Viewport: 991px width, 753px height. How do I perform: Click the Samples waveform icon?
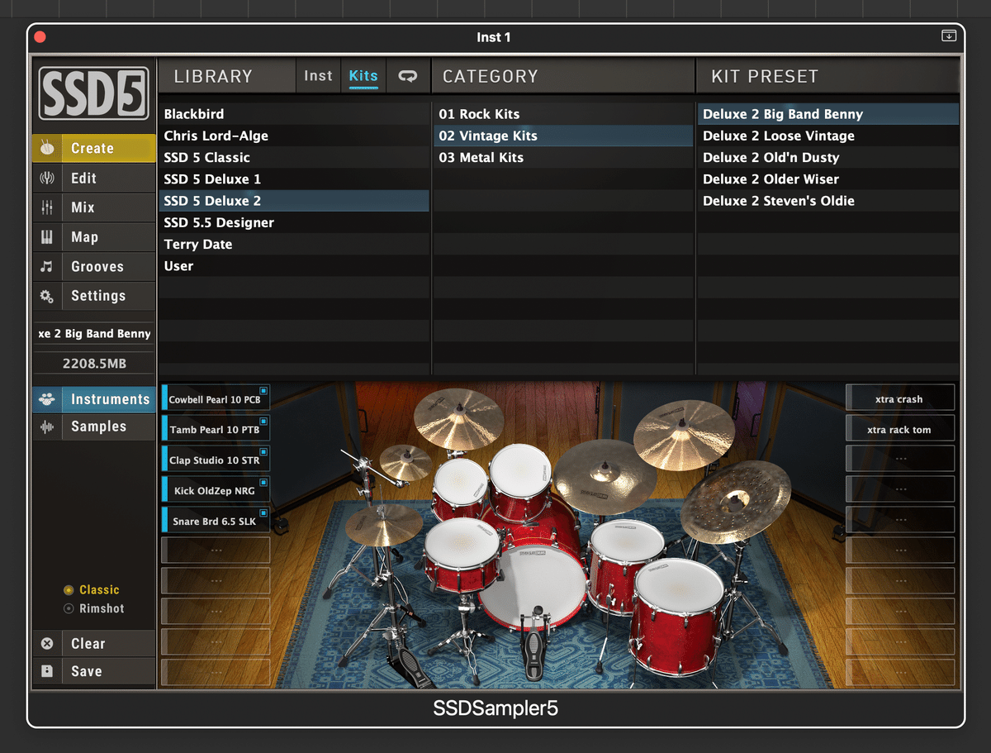(x=47, y=427)
